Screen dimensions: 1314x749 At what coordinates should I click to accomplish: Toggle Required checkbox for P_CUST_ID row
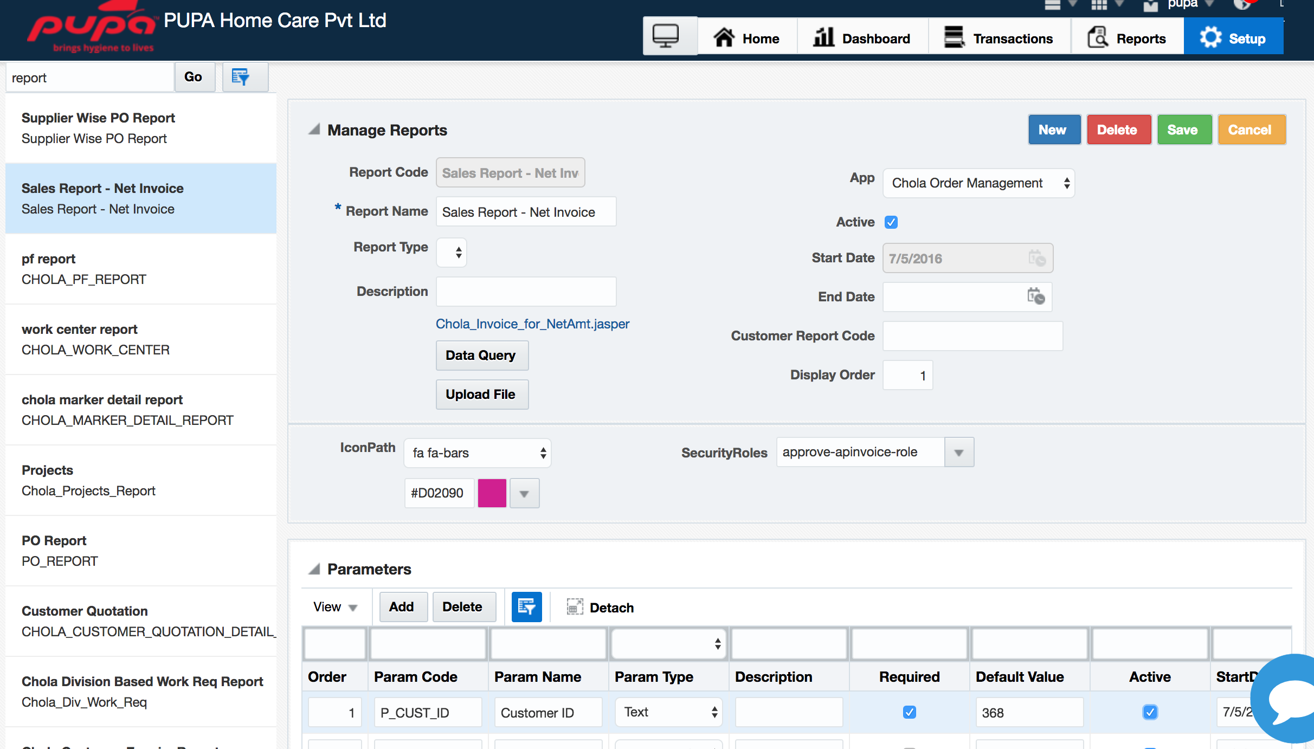910,712
